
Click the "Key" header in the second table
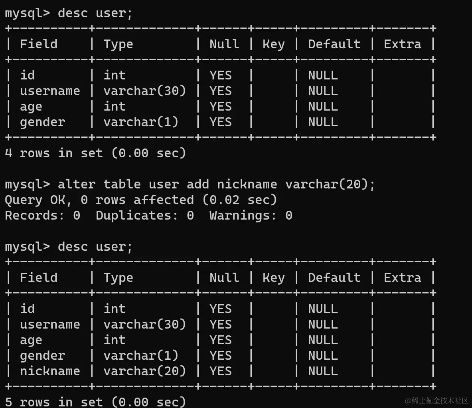pyautogui.click(x=273, y=277)
